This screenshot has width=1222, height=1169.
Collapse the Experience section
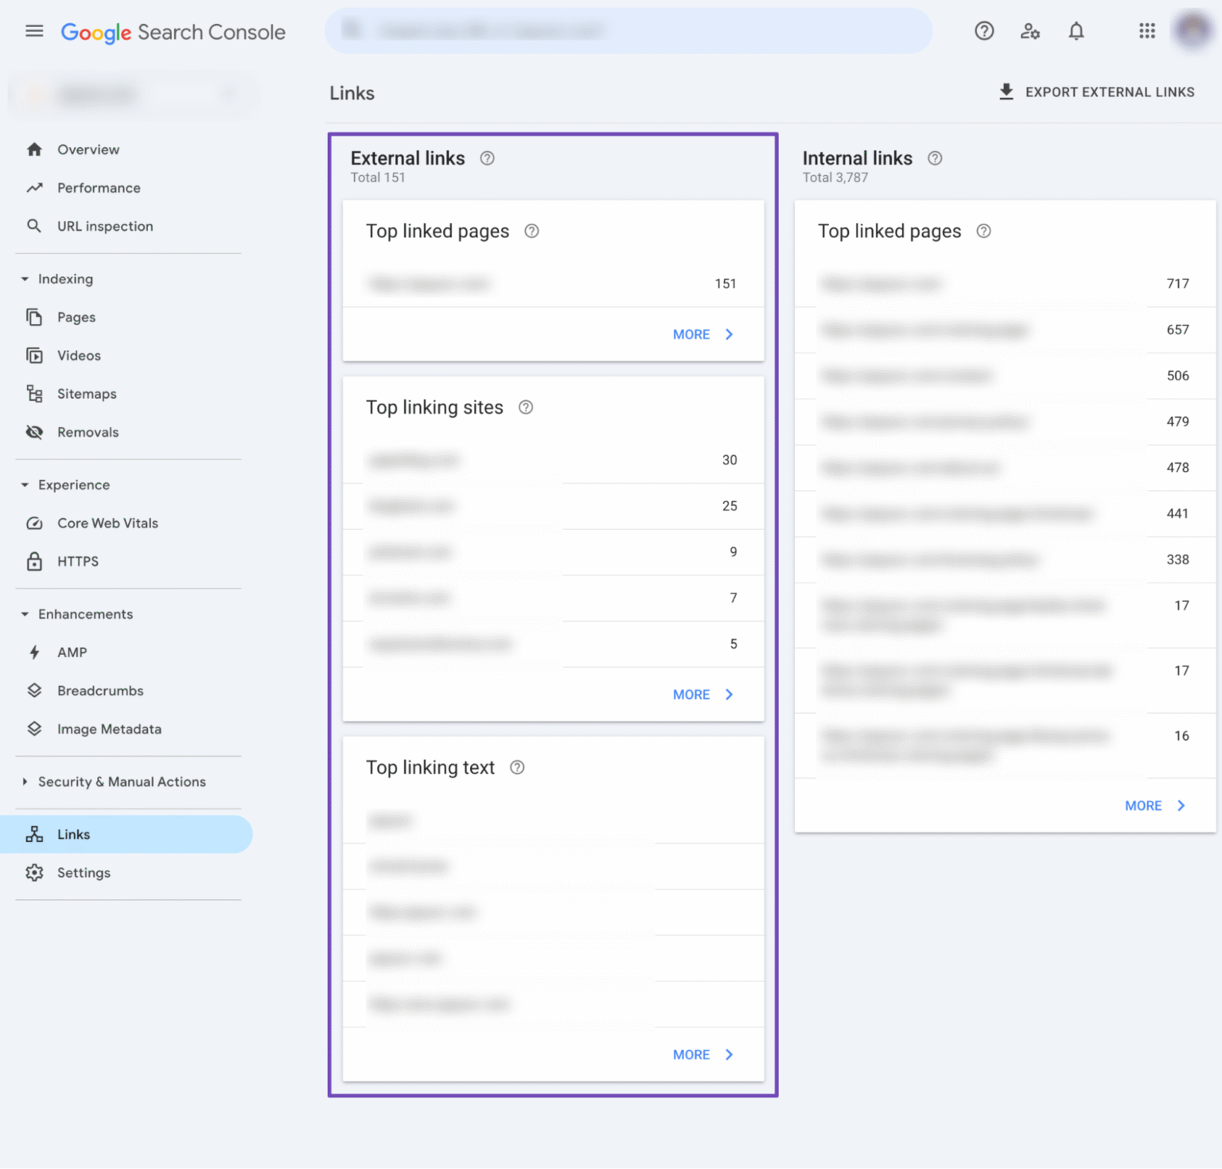[x=25, y=485]
